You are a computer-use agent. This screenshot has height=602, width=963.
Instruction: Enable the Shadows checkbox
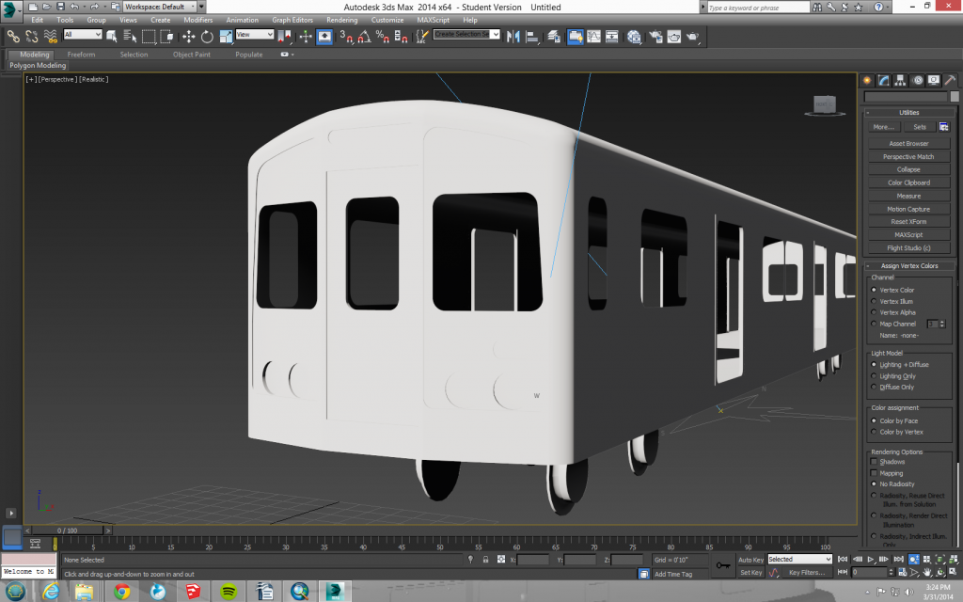(874, 462)
